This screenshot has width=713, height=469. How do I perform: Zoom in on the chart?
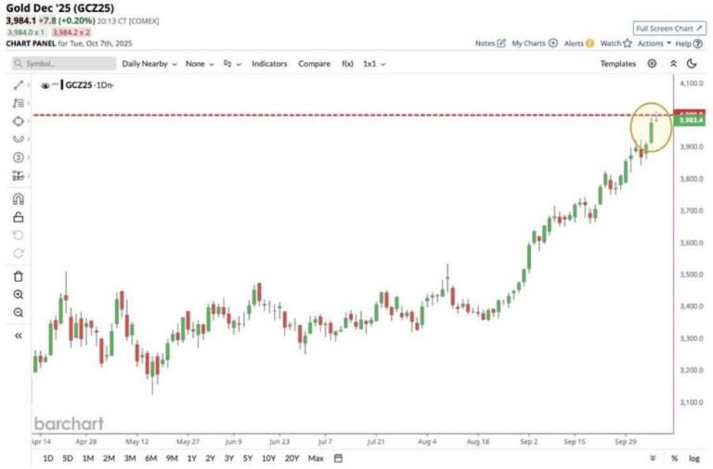(x=19, y=295)
